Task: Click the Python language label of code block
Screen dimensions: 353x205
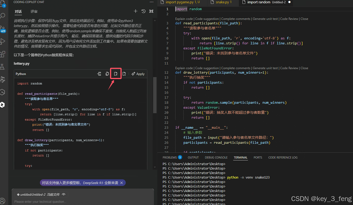Action: 21,74
